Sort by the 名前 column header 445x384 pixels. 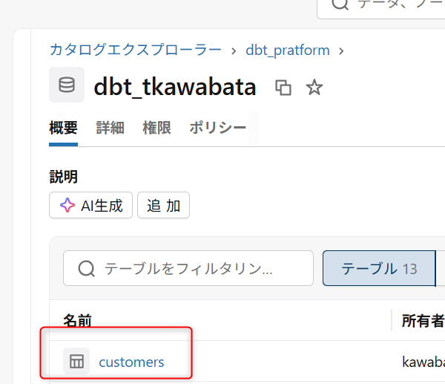[77, 321]
